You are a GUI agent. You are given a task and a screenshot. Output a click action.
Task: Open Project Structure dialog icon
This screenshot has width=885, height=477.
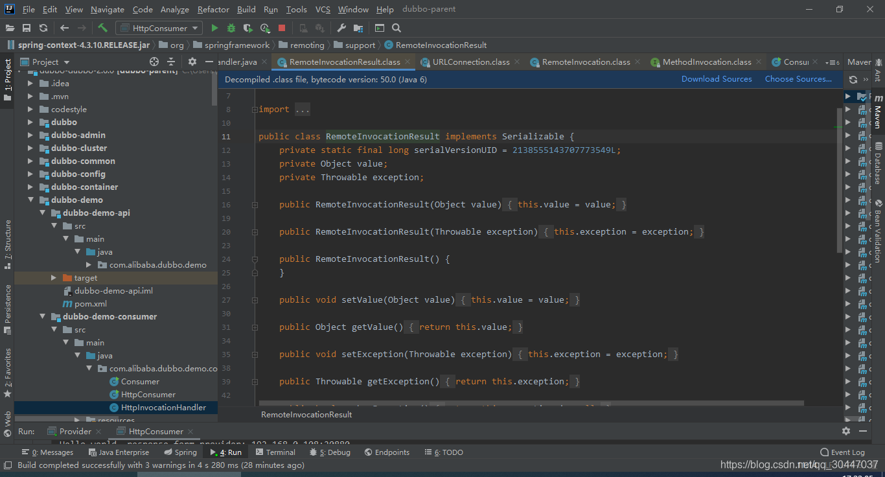tap(358, 28)
